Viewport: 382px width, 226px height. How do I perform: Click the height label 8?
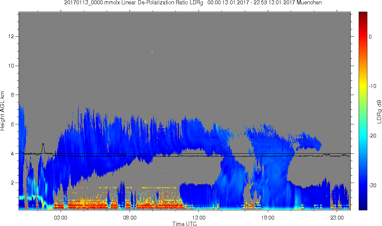tap(12, 95)
